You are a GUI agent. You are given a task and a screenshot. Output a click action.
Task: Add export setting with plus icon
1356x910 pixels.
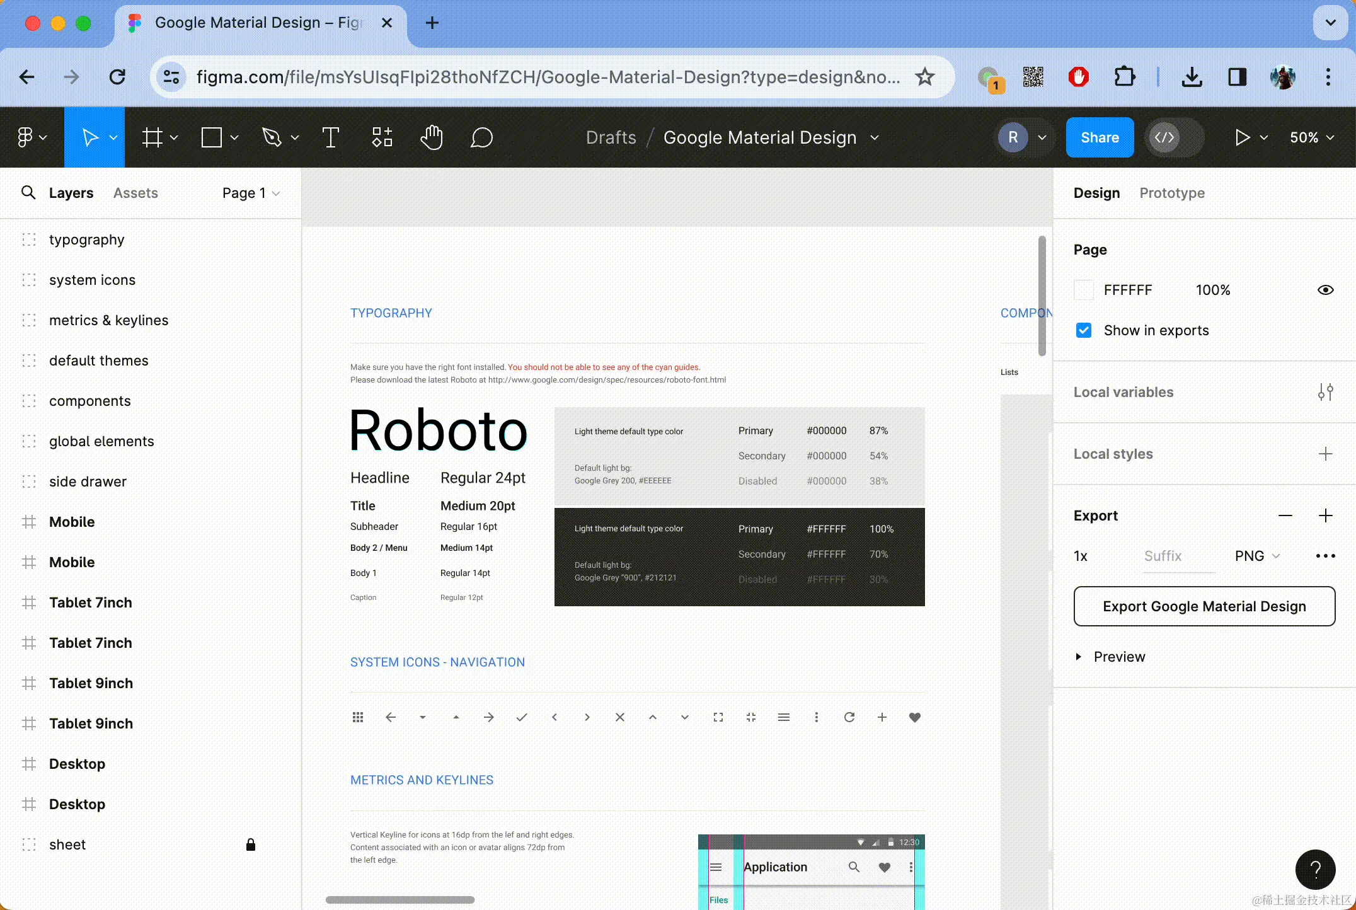[x=1325, y=515]
